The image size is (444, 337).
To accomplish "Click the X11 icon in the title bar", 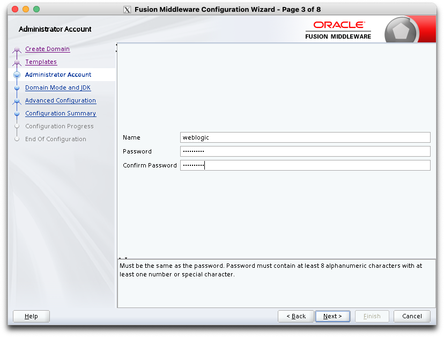I will [127, 10].
